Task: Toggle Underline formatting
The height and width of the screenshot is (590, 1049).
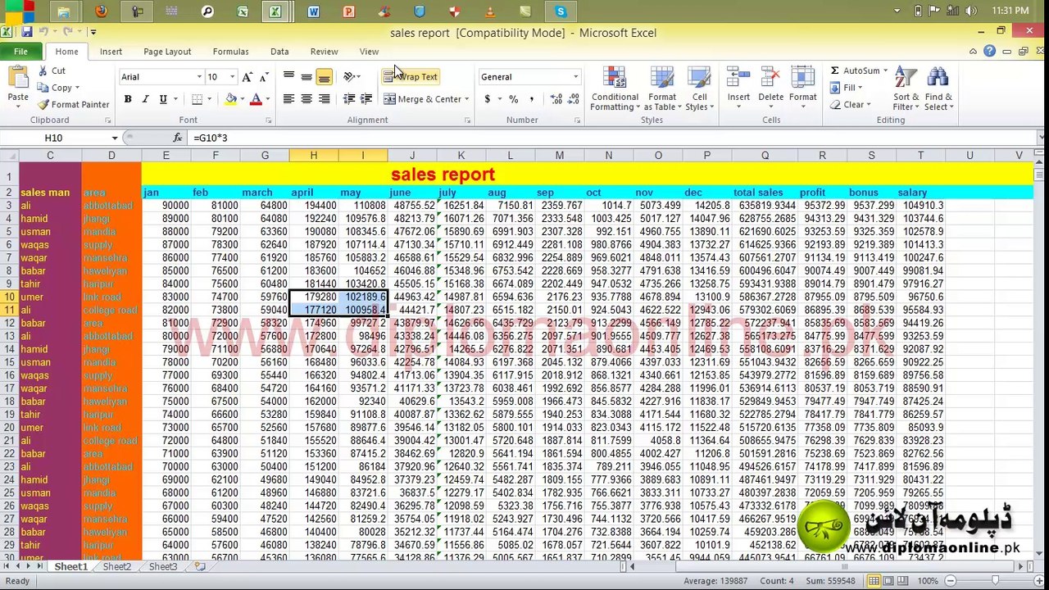Action: point(163,99)
